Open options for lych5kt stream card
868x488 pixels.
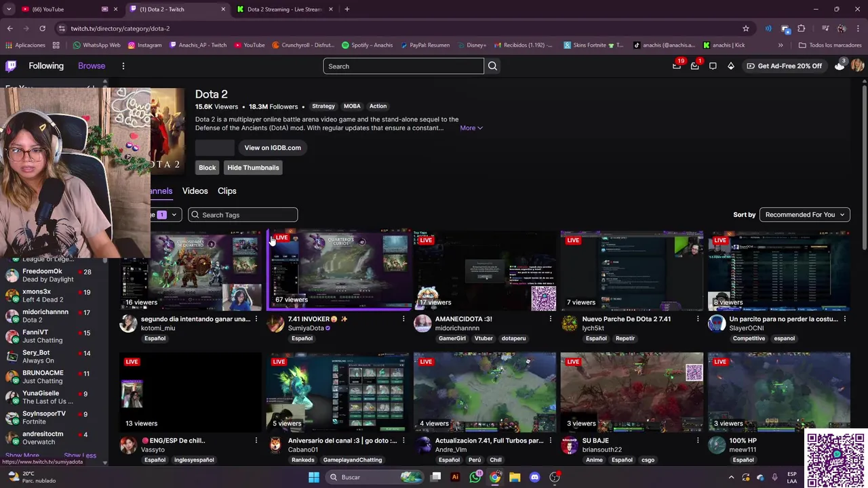(698, 319)
